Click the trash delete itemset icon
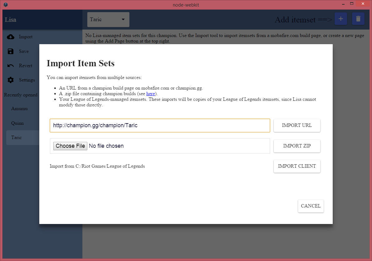Viewport: 372px width, 261px height. pos(358,19)
